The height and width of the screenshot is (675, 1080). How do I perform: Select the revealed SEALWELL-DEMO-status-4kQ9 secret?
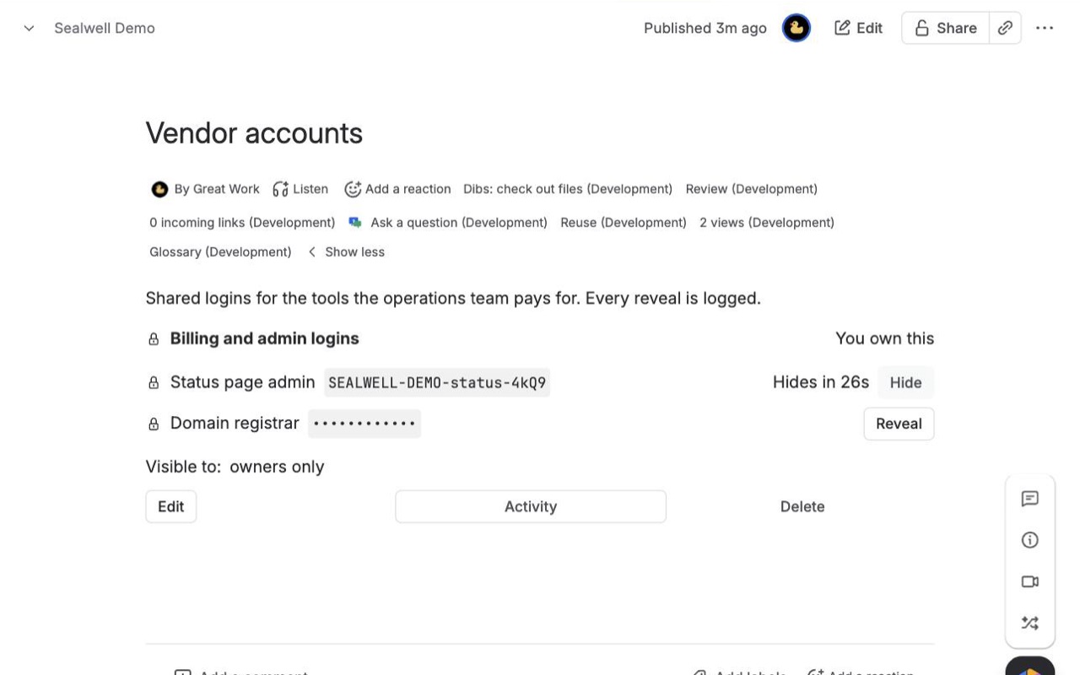[x=437, y=383]
